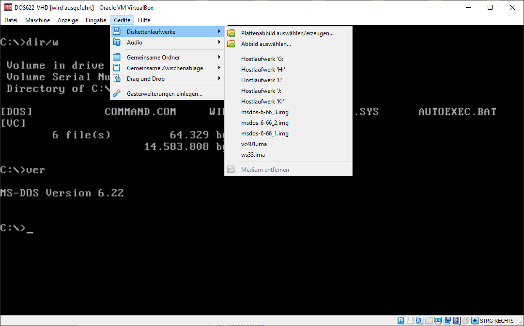The image size is (524, 326).
Task: Insert ws33.ima floppy image
Action: pyautogui.click(x=288, y=155)
